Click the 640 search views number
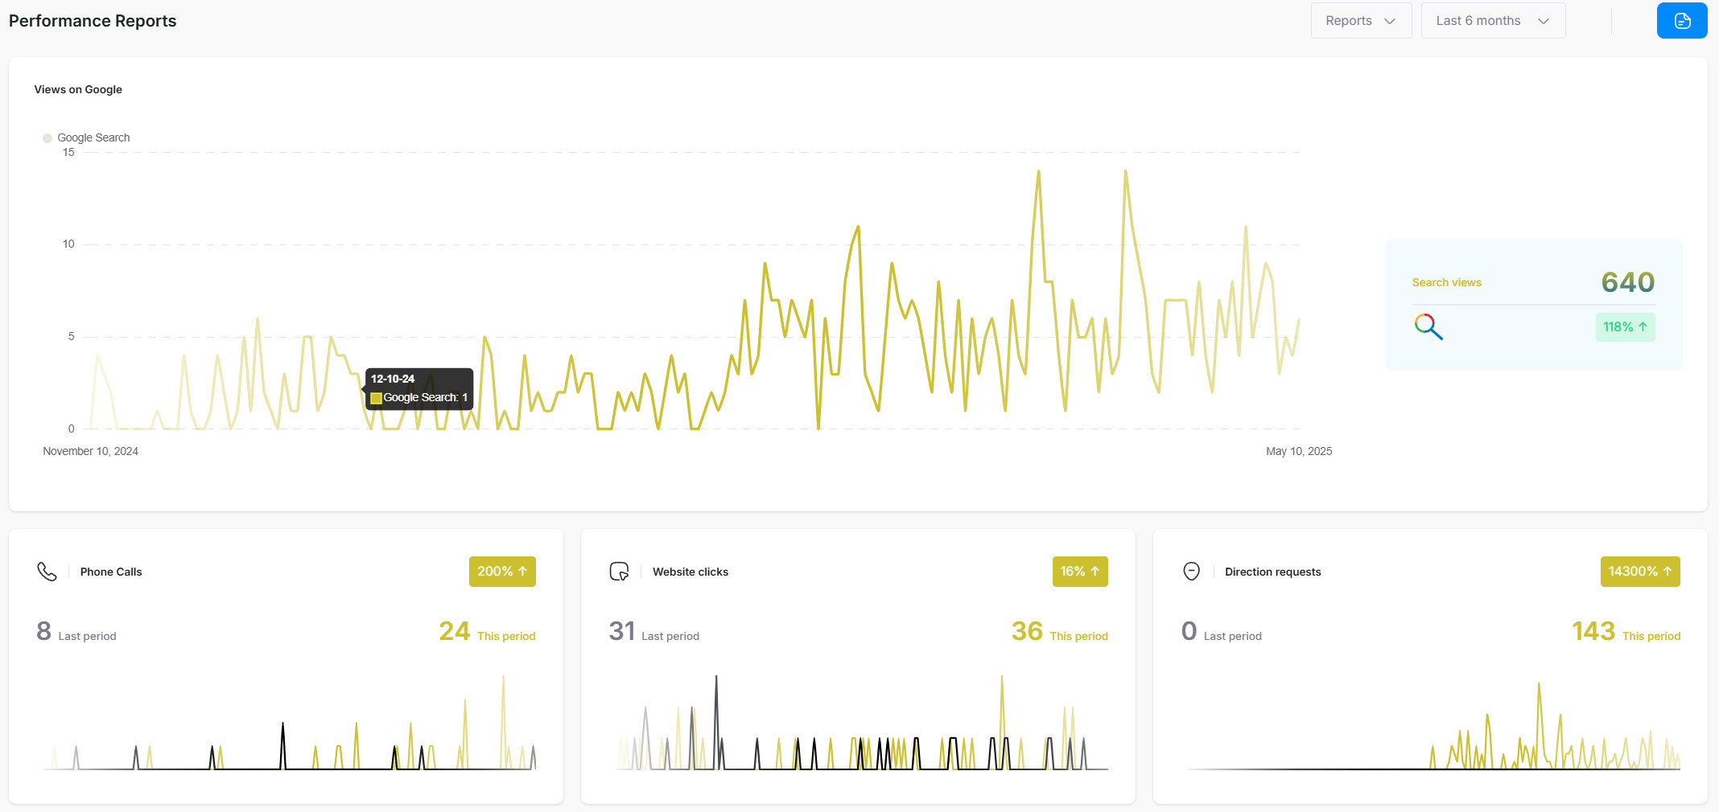Screen dimensions: 1719x812 coord(1627,282)
